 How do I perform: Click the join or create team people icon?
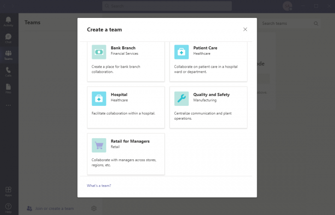[x=29, y=208]
